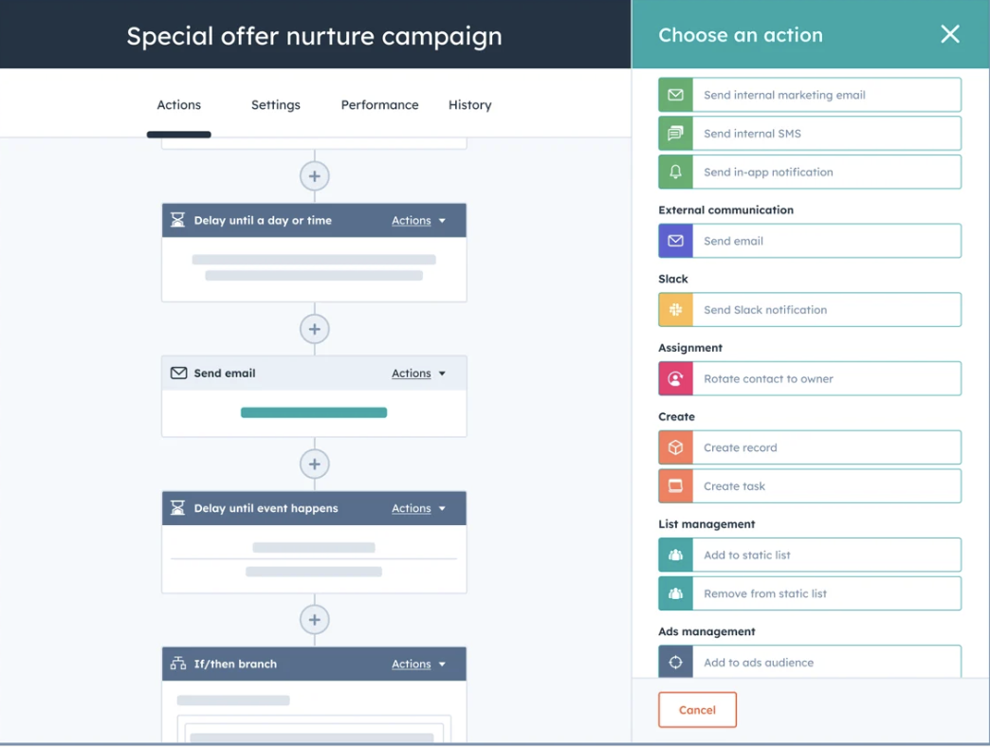Click the Add to static list icon

(x=676, y=555)
